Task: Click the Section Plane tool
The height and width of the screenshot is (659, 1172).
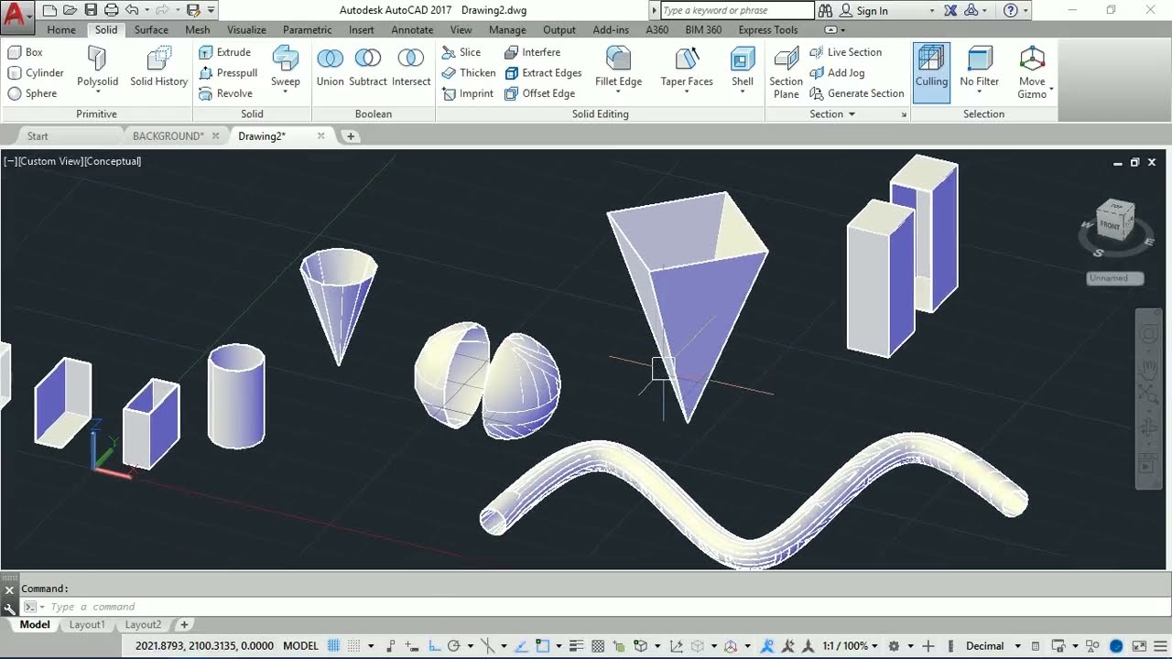Action: 786,72
